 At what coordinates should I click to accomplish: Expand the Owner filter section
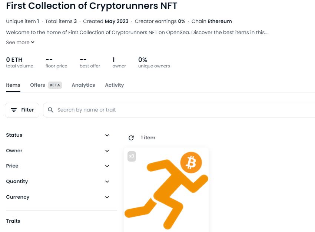point(107,151)
